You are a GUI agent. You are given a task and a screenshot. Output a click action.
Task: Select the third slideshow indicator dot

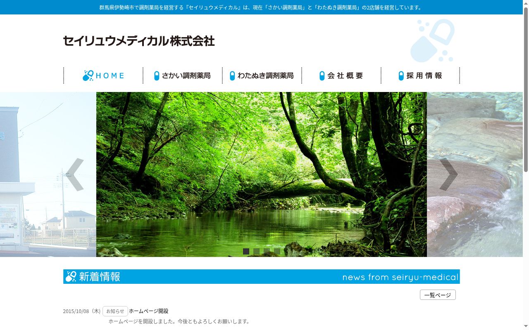click(267, 251)
